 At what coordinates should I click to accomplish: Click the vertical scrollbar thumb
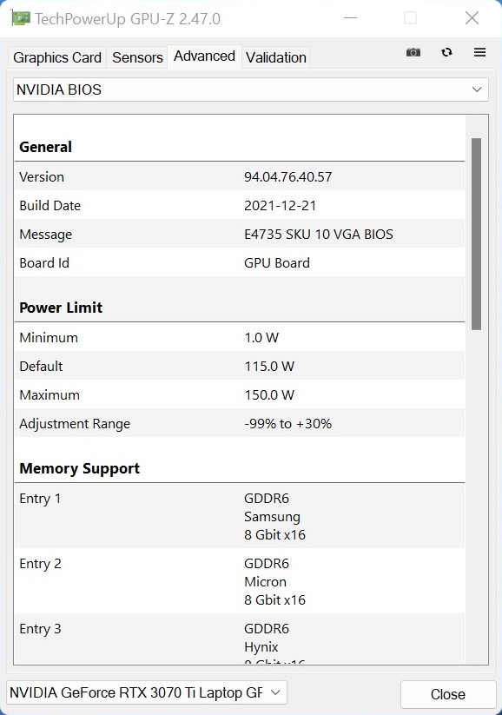477,234
